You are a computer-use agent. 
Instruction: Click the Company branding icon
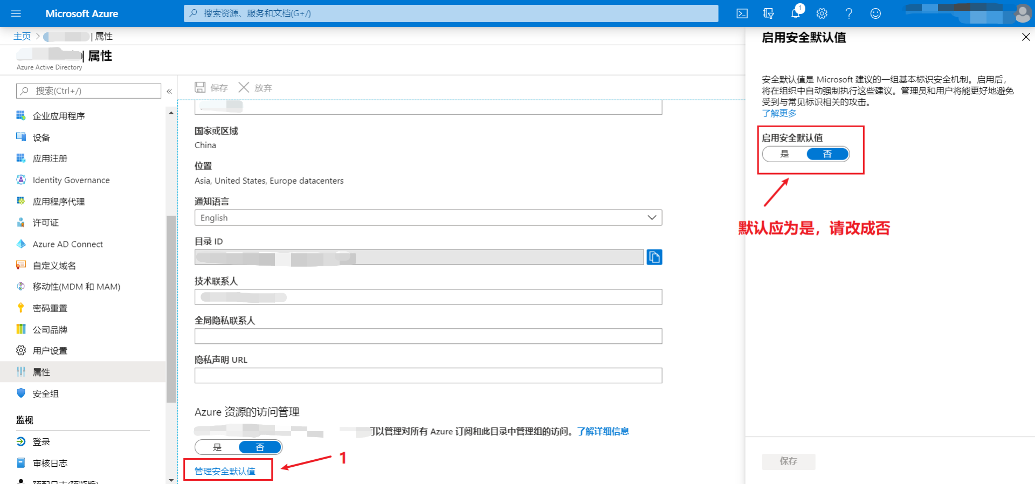pyautogui.click(x=21, y=329)
